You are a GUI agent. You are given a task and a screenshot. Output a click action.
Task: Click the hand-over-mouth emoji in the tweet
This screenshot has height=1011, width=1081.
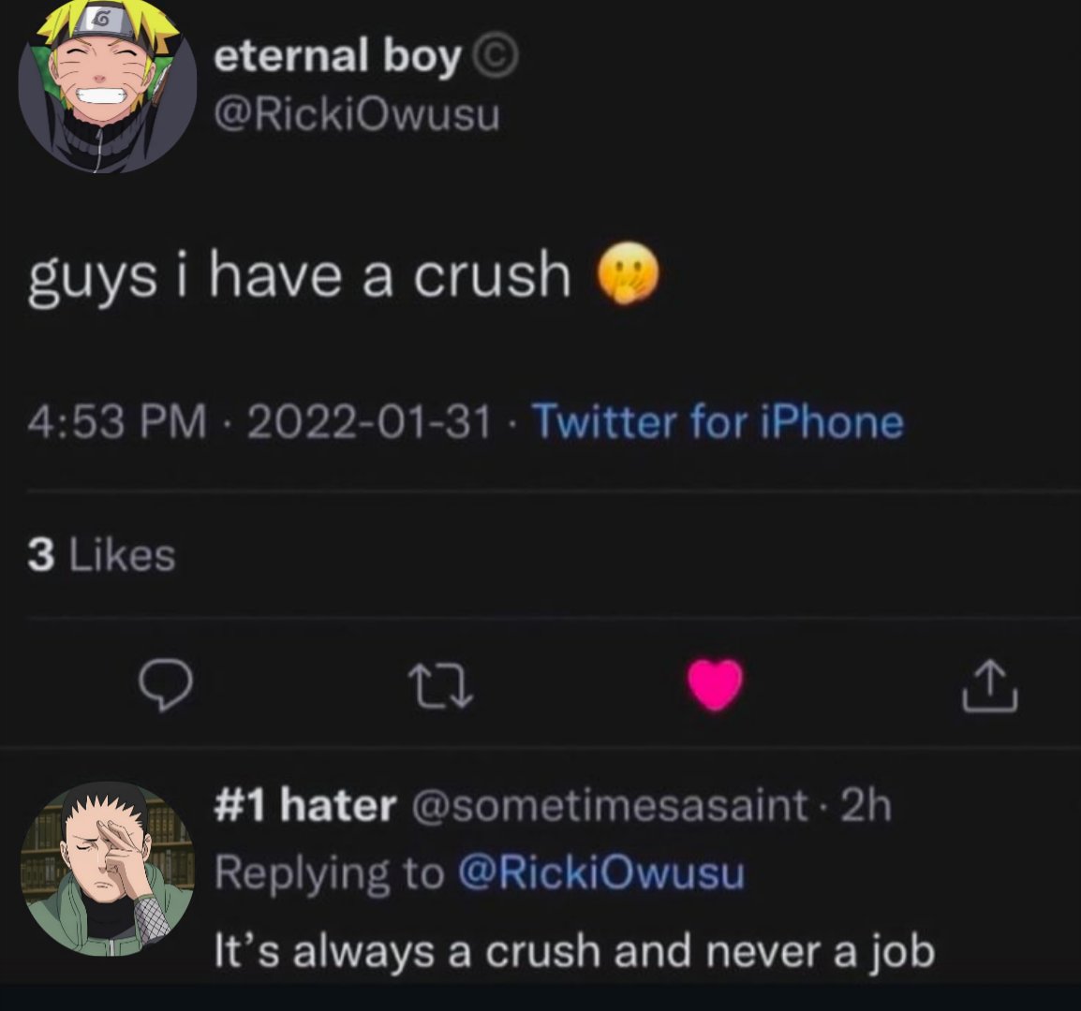tap(628, 273)
